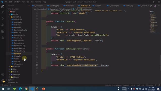Open the Accounts icon in activity bar
Screen dimensions: 161x91
pos(3,74)
